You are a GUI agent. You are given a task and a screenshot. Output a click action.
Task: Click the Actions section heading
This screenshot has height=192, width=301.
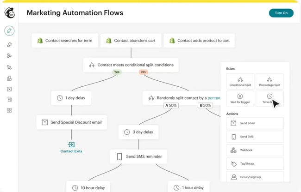point(232,114)
